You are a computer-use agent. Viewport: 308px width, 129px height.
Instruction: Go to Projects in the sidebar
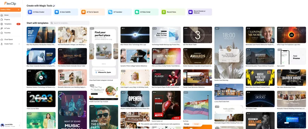(7, 19)
